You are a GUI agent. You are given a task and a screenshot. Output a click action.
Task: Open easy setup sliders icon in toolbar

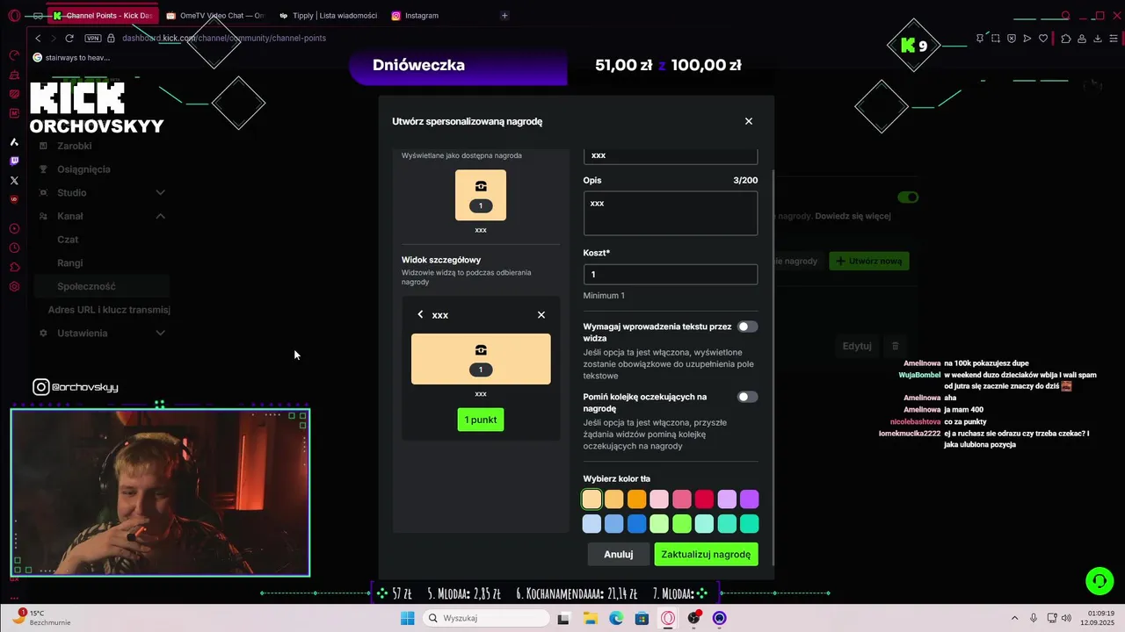(1114, 38)
